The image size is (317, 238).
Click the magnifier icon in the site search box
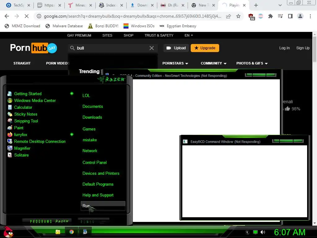(x=72, y=48)
